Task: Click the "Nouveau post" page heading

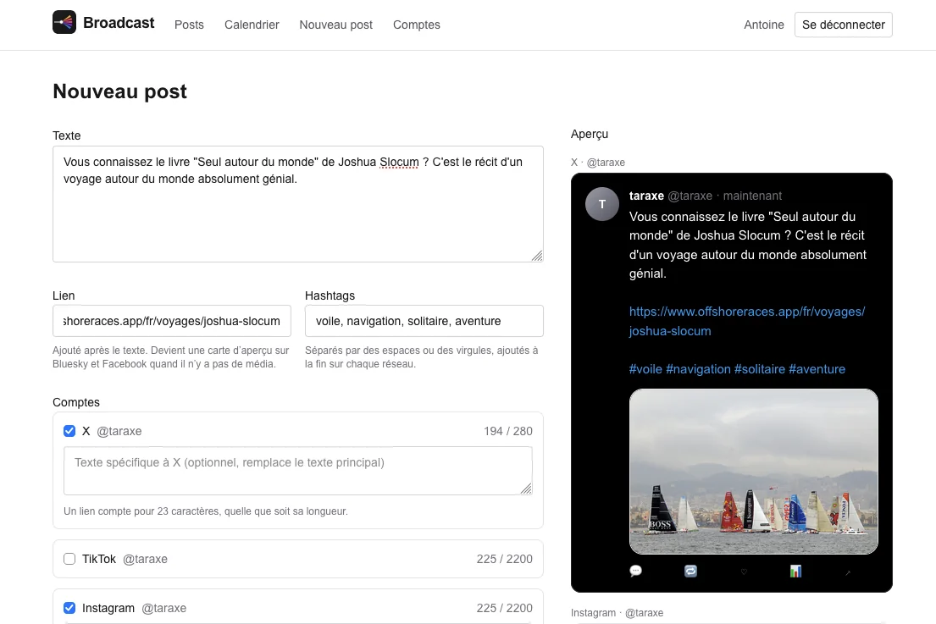Action: (x=120, y=91)
